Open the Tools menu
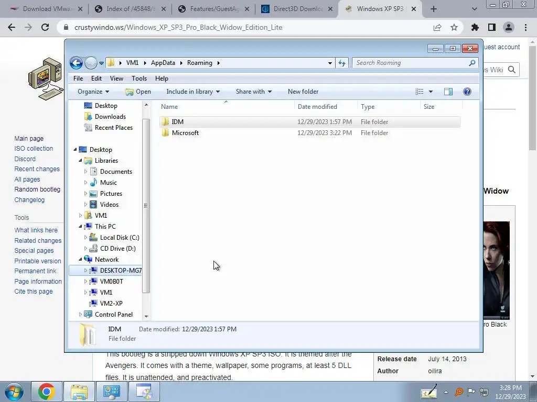 click(139, 79)
